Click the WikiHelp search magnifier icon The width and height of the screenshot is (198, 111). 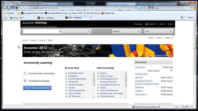[x=60, y=31]
